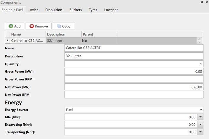Screen dimensions: 209x139
Task: Click the empty Gross Power RPM field
Action: (134, 79)
